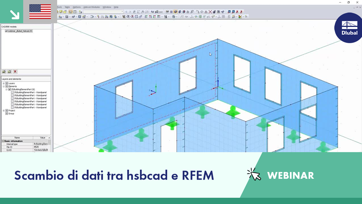
Task: Click the Name column header
Action: click(x=17, y=138)
